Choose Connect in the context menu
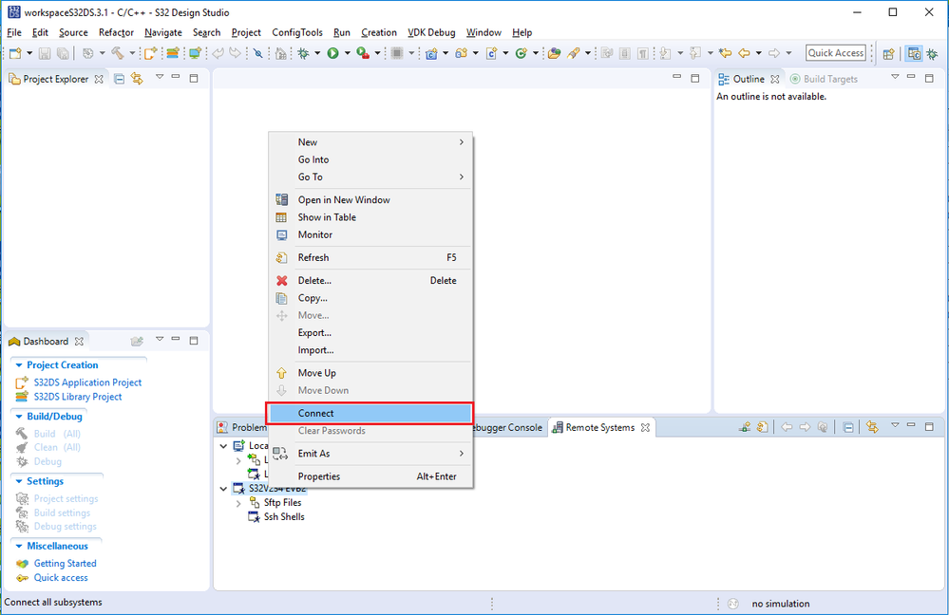The height and width of the screenshot is (615, 949). pos(370,414)
